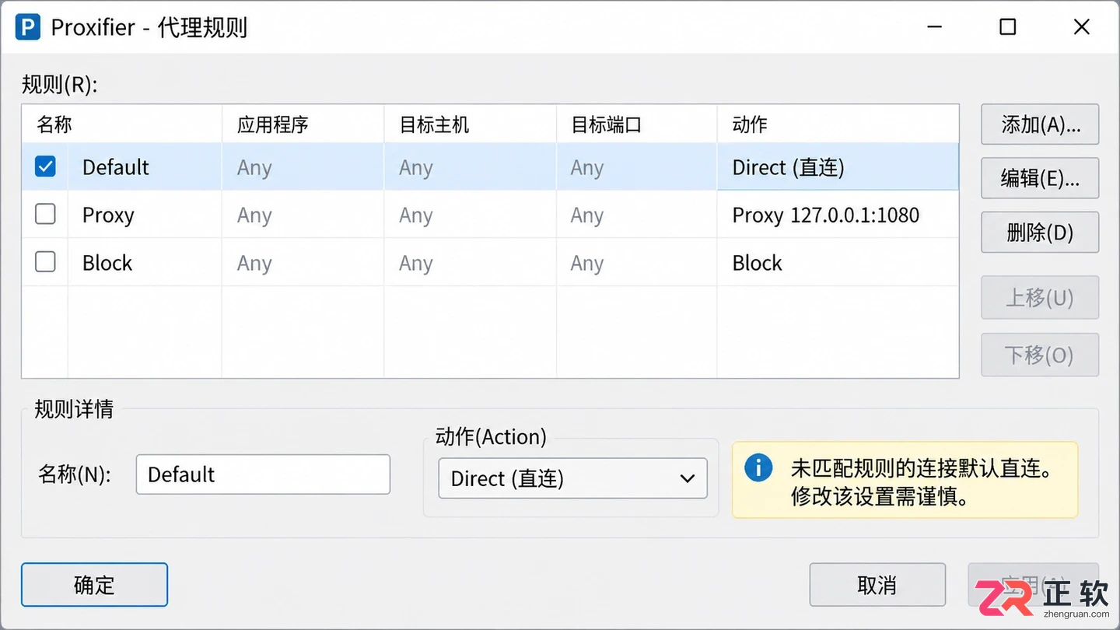The height and width of the screenshot is (630, 1120).
Task: Click the 删除(D) button
Action: pos(1040,232)
